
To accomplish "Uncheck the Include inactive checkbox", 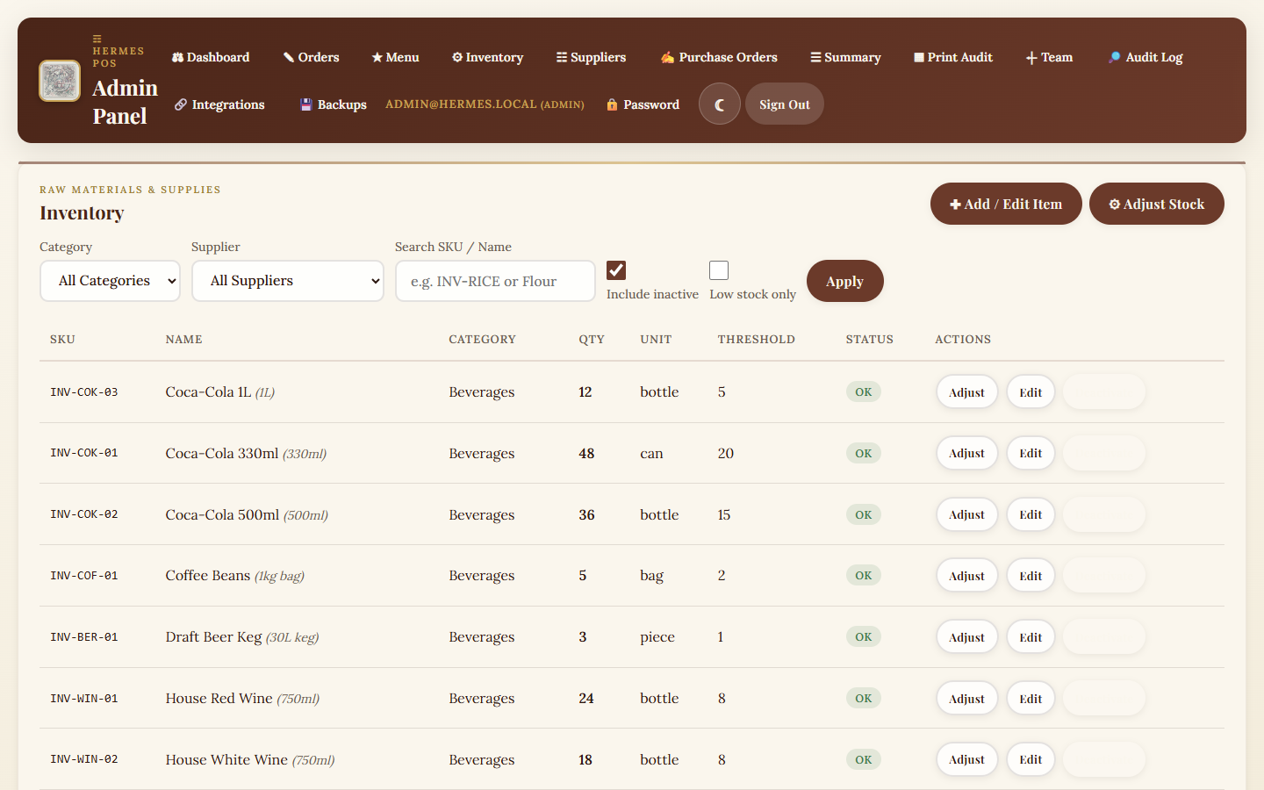I will click(616, 270).
